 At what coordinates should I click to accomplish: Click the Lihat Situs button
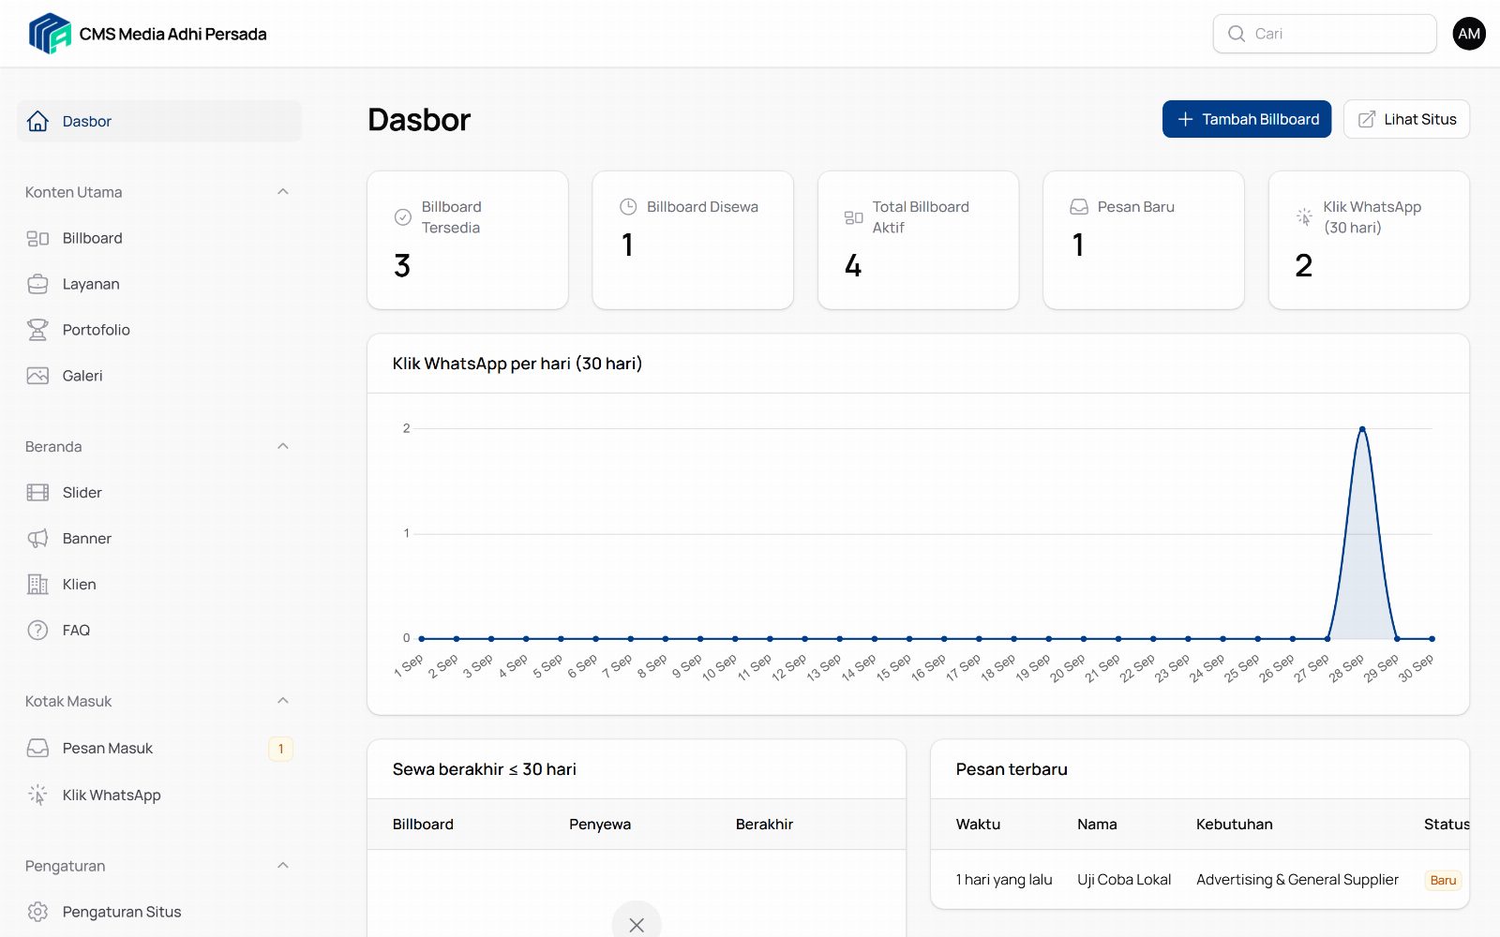tap(1406, 119)
